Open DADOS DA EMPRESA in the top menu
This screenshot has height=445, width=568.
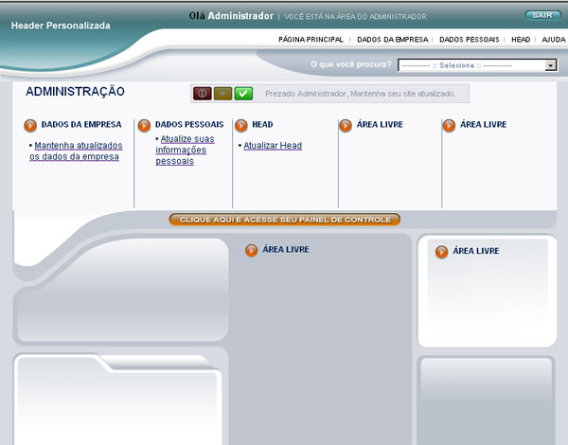(x=393, y=40)
